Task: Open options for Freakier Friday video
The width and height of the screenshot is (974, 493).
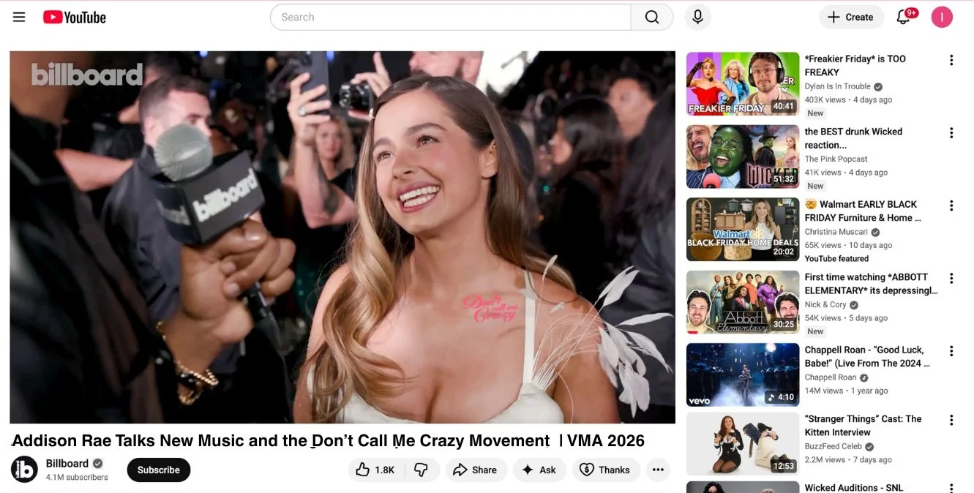Action: (x=951, y=60)
